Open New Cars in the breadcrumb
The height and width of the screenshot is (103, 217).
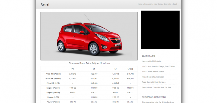158,4
